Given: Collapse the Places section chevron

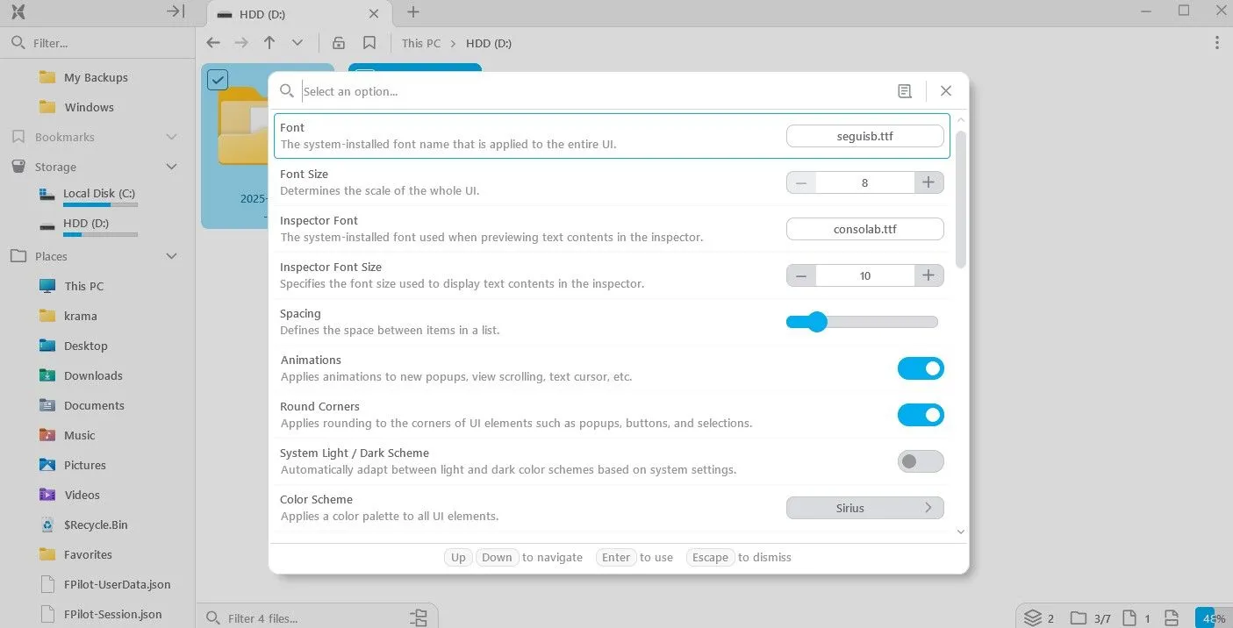Looking at the screenshot, I should pyautogui.click(x=171, y=256).
